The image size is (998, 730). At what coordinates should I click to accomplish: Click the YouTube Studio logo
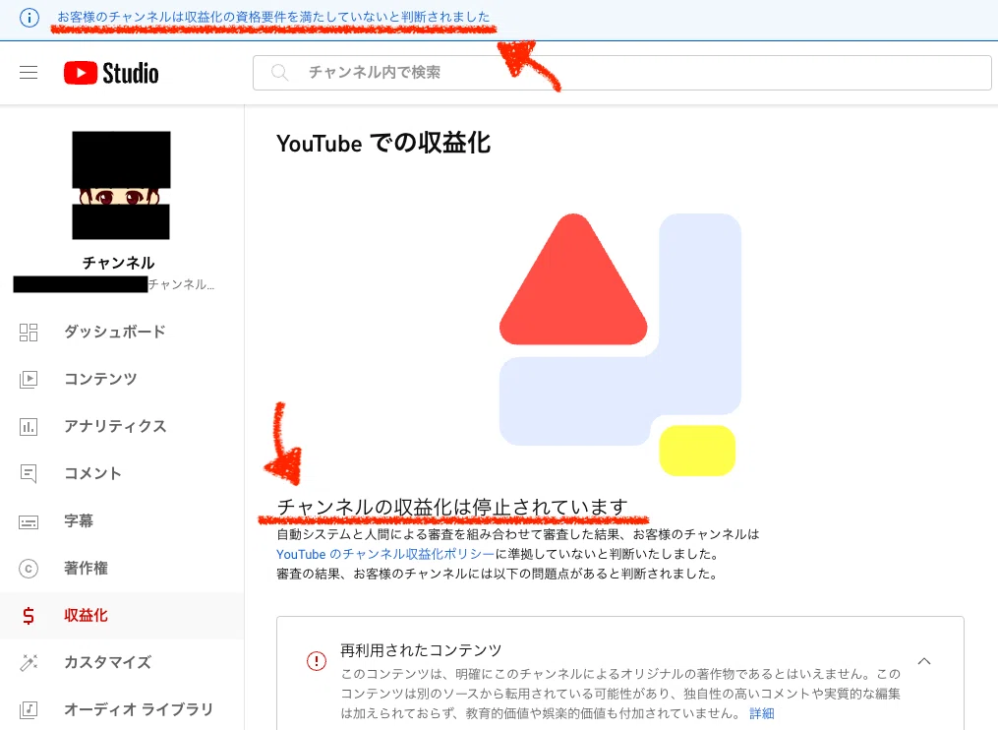[111, 73]
